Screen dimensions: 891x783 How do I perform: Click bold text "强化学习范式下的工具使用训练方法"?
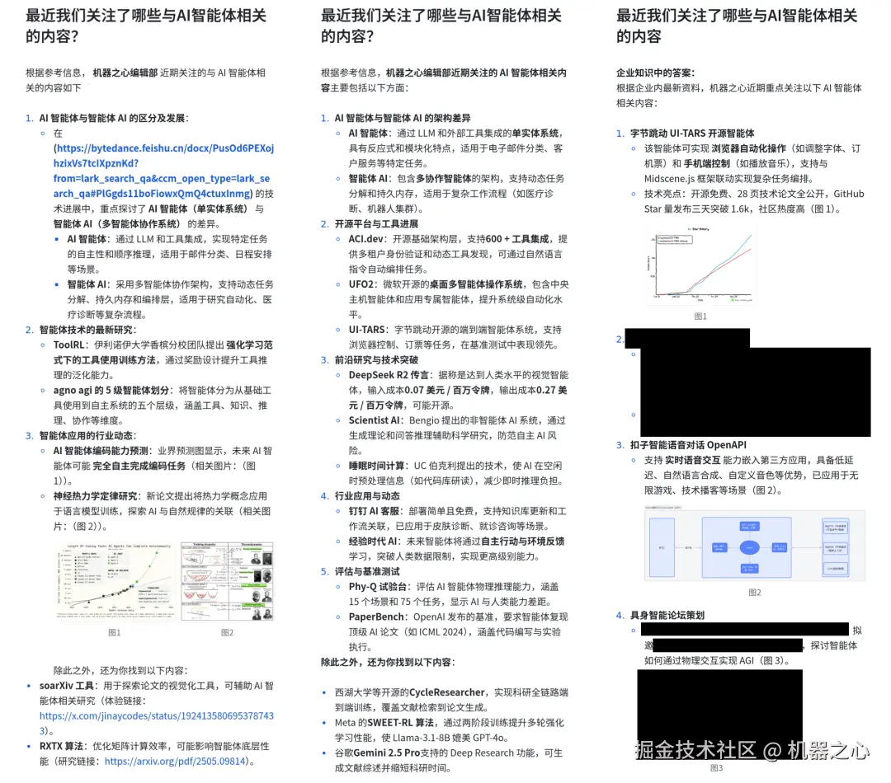163,353
